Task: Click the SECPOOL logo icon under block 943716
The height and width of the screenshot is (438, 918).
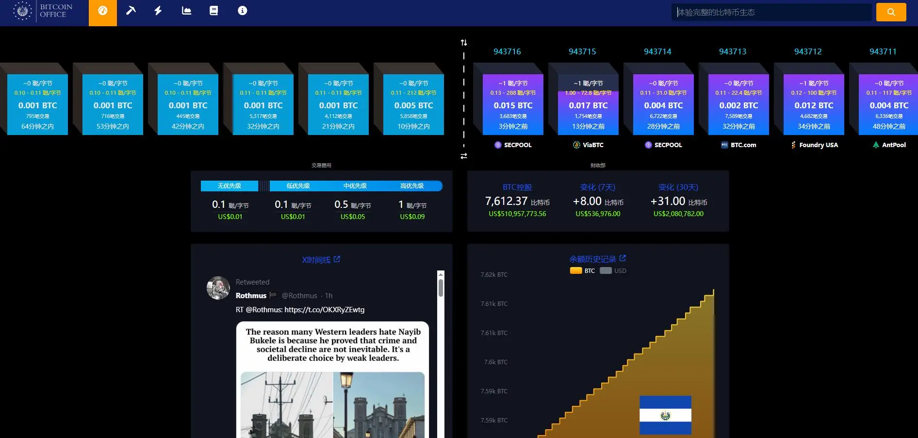Action: 498,145
